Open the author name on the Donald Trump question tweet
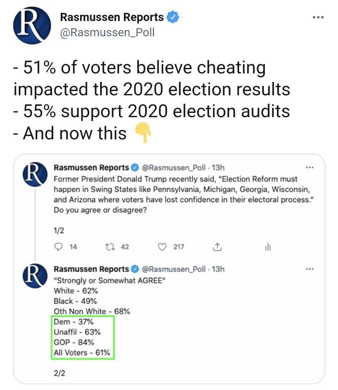 (x=91, y=167)
